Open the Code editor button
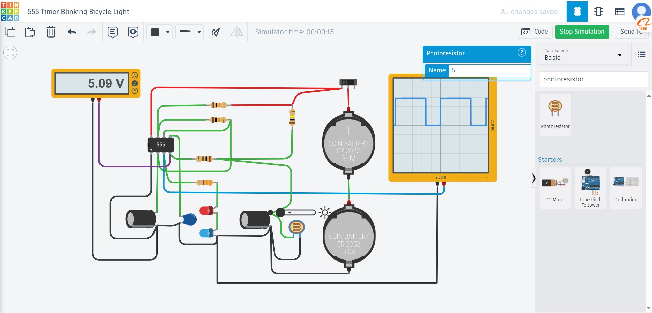This screenshot has width=652, height=313. click(x=535, y=32)
